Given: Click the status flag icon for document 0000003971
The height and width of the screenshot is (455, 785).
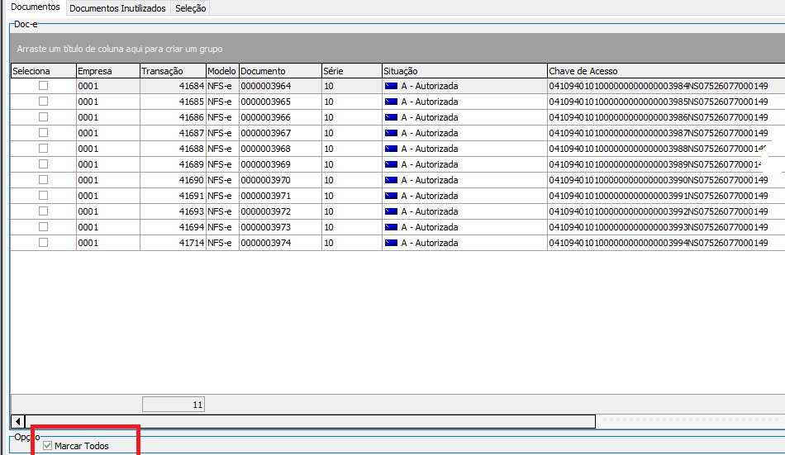Looking at the screenshot, I should (x=391, y=196).
